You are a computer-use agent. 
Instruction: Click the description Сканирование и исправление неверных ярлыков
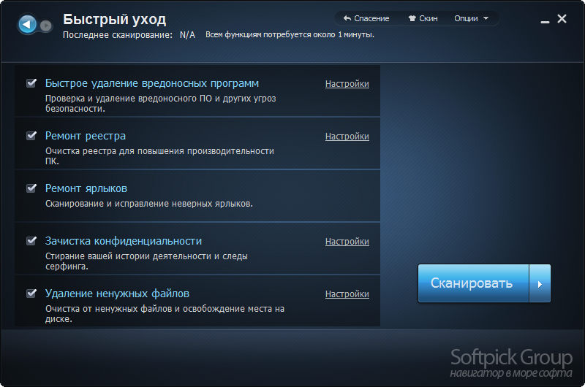pos(149,204)
